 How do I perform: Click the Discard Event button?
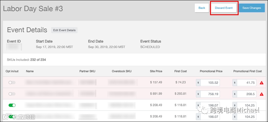click(x=224, y=8)
